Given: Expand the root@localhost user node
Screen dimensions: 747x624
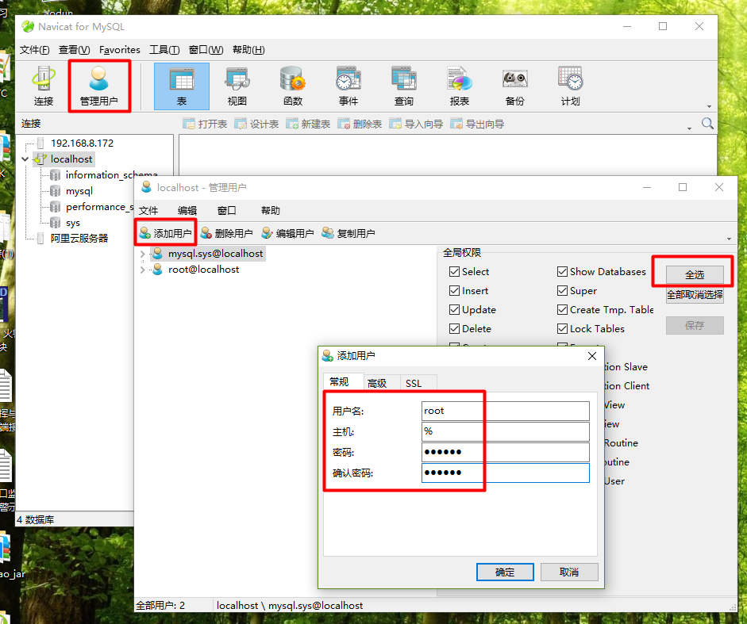Looking at the screenshot, I should 142,270.
